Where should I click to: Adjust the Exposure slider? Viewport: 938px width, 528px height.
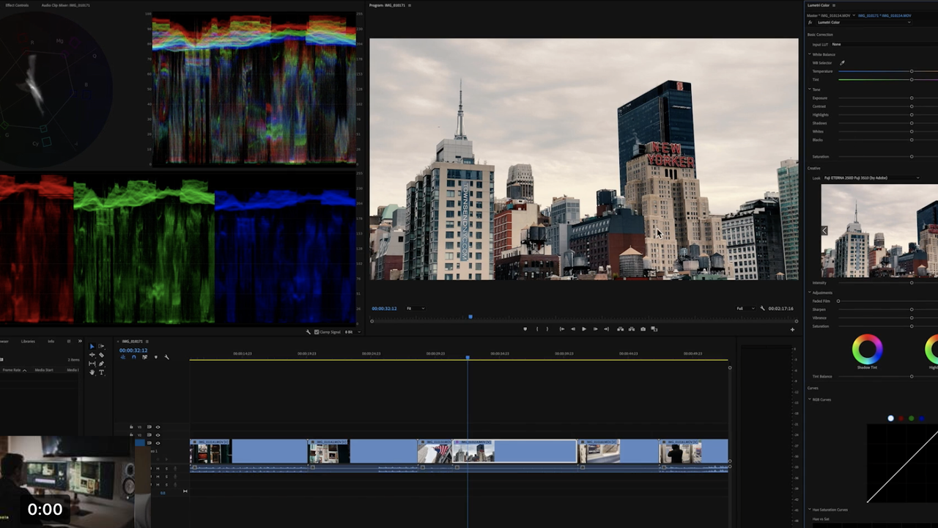click(912, 98)
